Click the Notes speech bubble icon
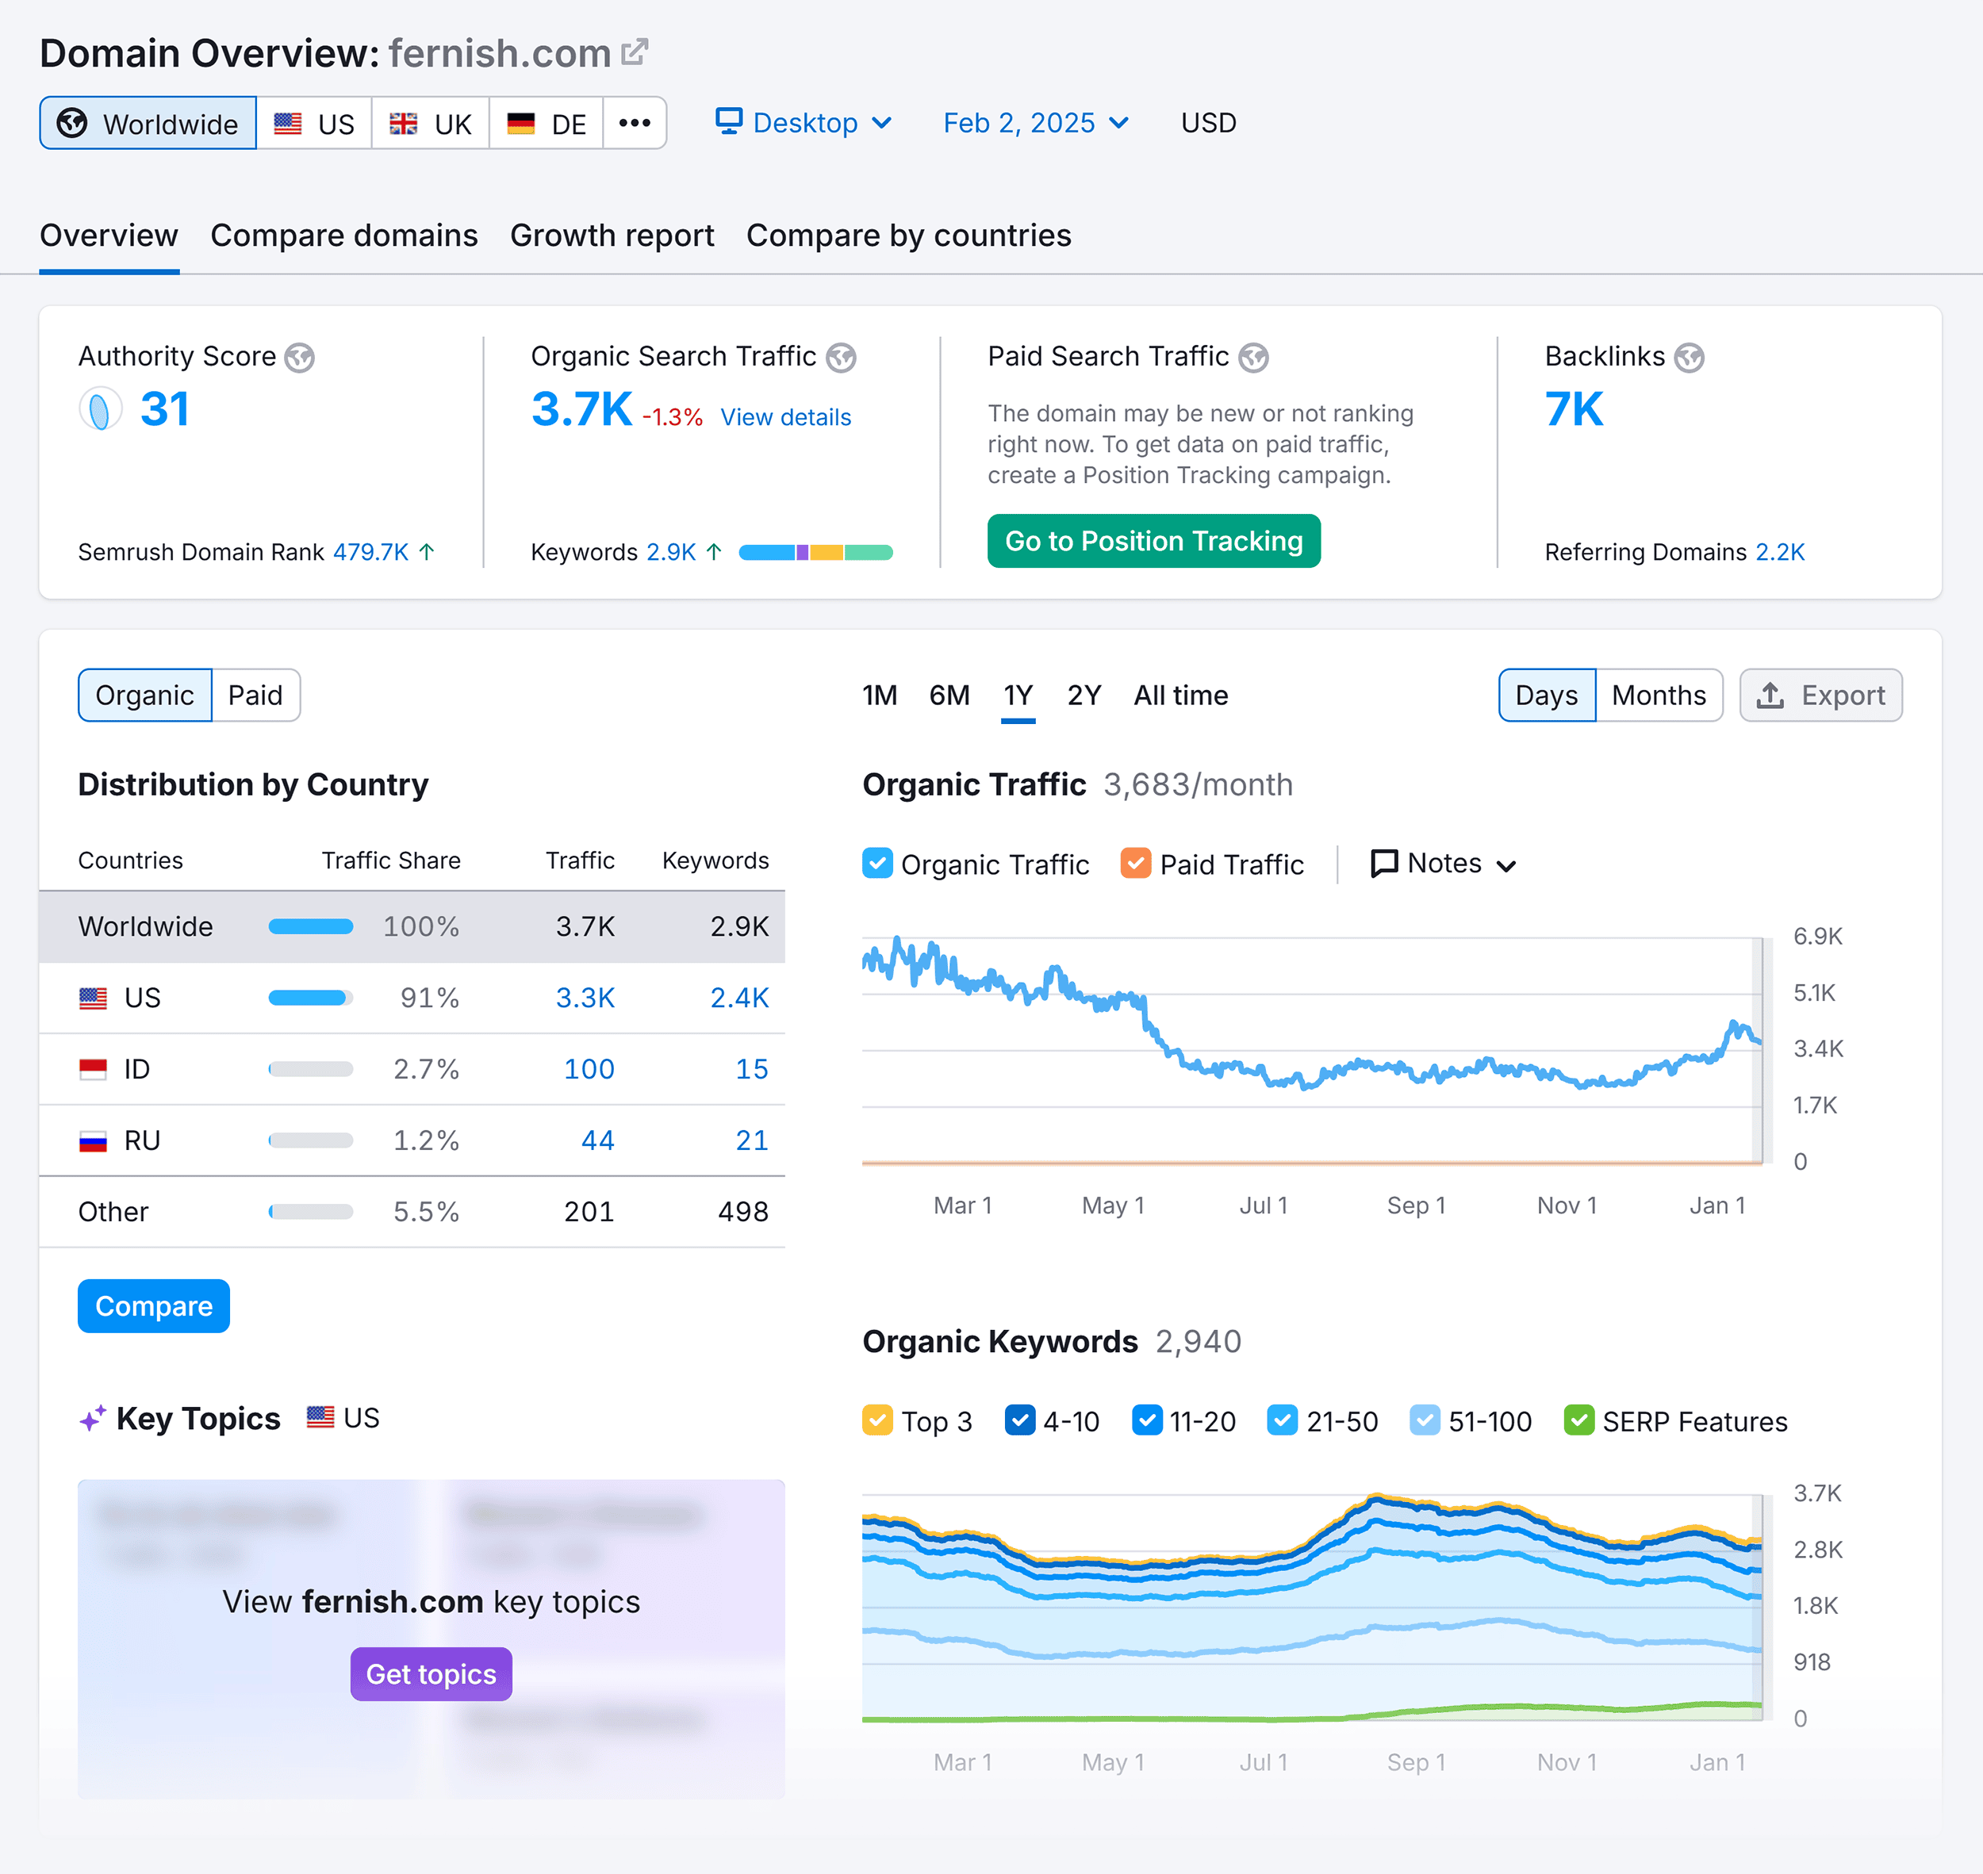 click(1383, 863)
